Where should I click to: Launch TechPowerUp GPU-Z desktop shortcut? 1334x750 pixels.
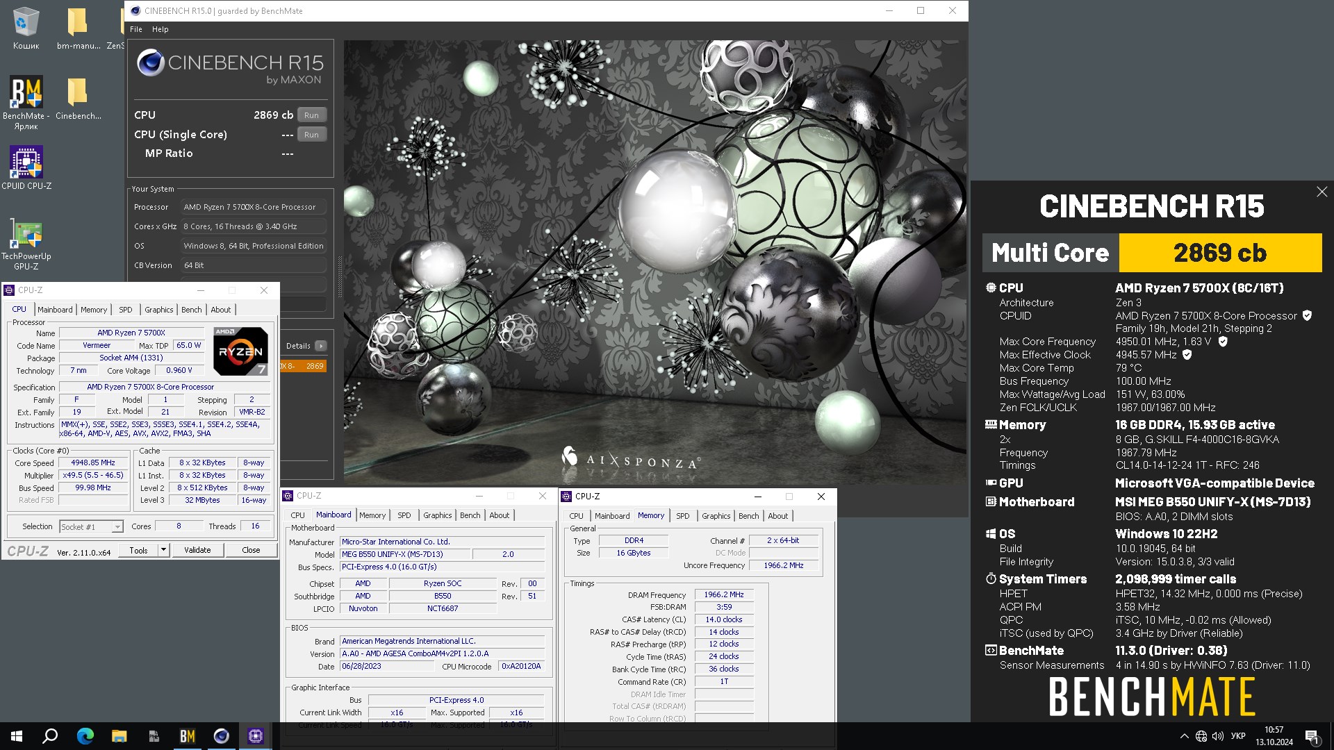(x=26, y=244)
